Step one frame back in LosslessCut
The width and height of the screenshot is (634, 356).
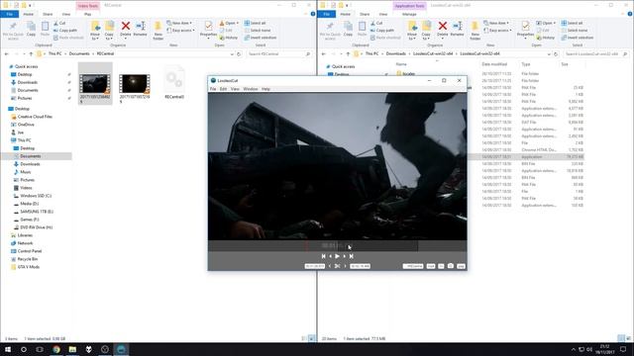point(330,256)
